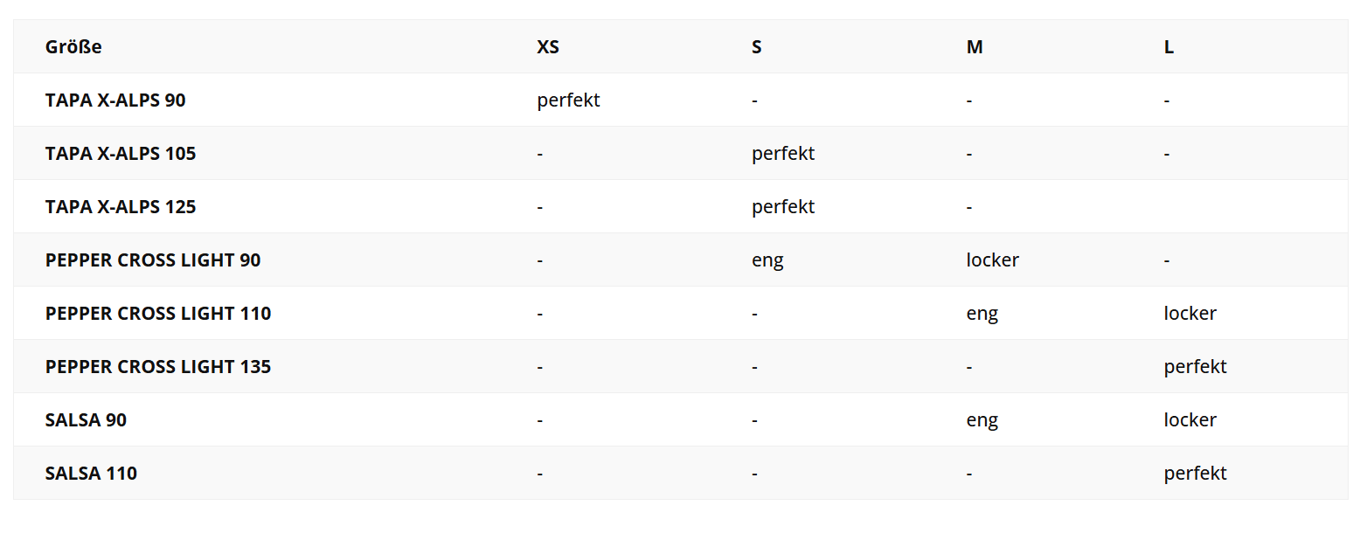Select the S column header
Image resolution: width=1367 pixels, height=540 pixels.
pyautogui.click(x=757, y=47)
